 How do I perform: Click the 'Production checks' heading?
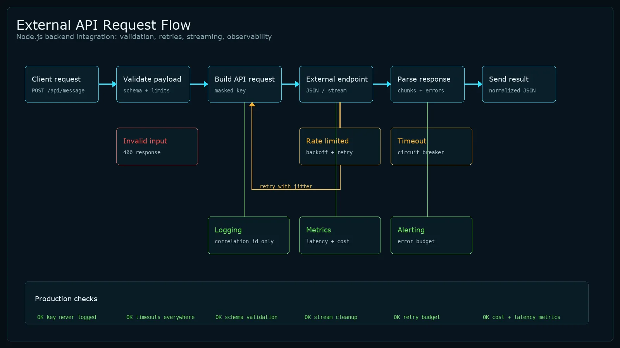(66, 299)
